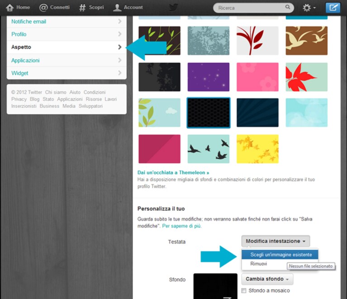Open the Cambia sfondo dropdown

267,279
